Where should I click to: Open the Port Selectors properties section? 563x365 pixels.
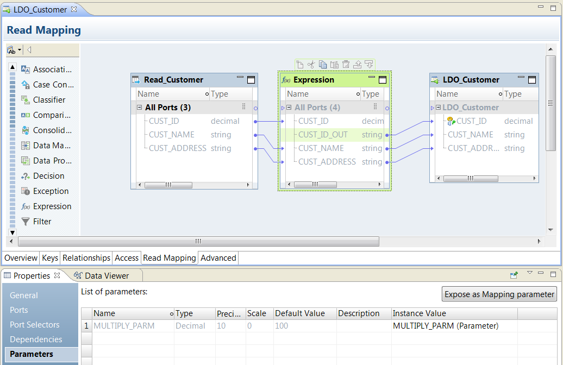[34, 325]
